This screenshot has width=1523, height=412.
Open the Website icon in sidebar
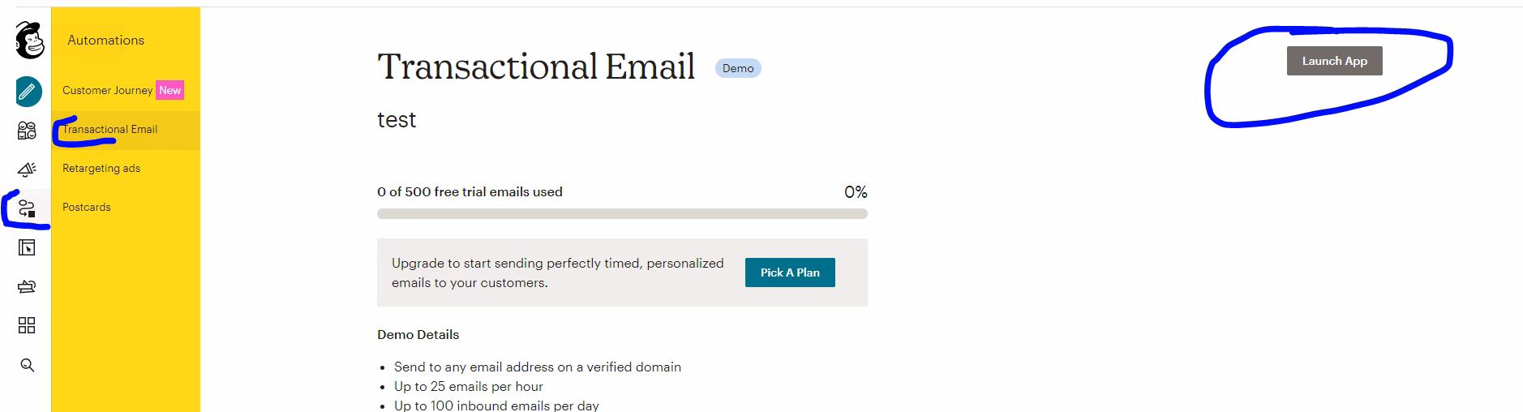[27, 247]
